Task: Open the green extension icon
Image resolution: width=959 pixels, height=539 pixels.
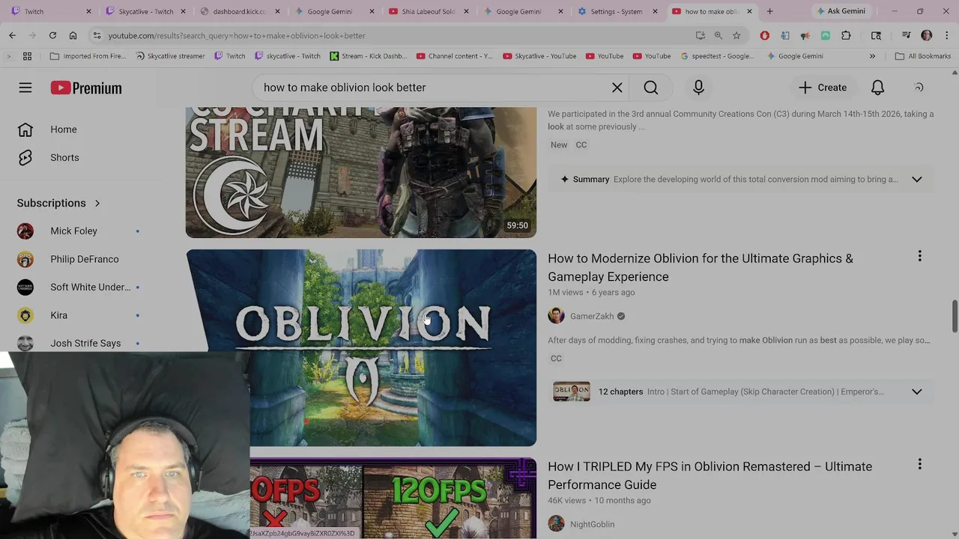Action: [825, 35]
